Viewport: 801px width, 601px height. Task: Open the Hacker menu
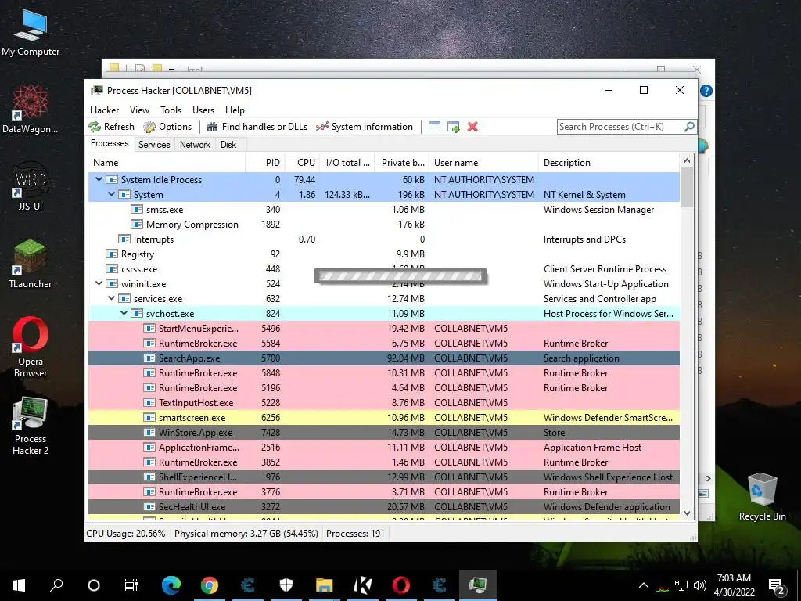pyautogui.click(x=104, y=110)
